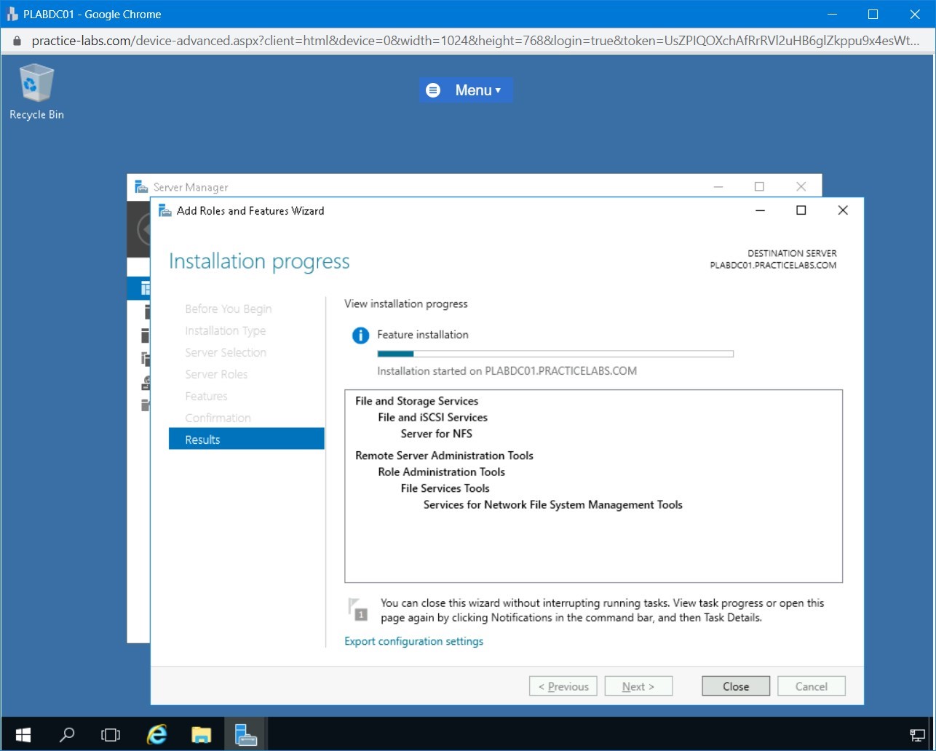Click the Cancel button in the wizard
Image resolution: width=936 pixels, height=751 pixels.
click(x=812, y=686)
